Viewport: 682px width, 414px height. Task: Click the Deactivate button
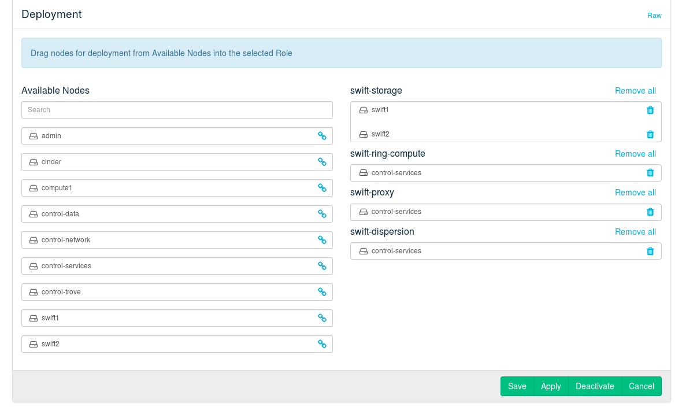point(595,386)
